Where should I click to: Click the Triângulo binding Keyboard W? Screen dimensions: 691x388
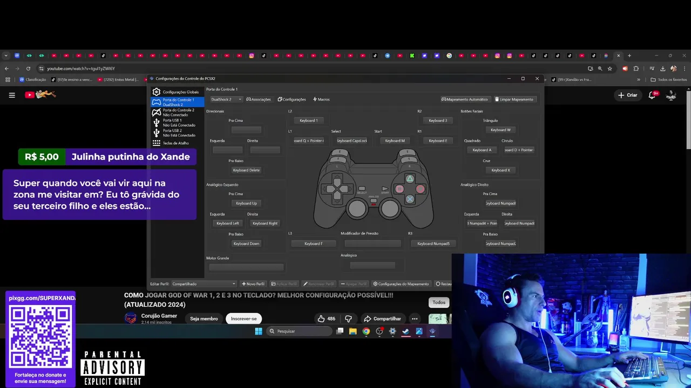(500, 130)
